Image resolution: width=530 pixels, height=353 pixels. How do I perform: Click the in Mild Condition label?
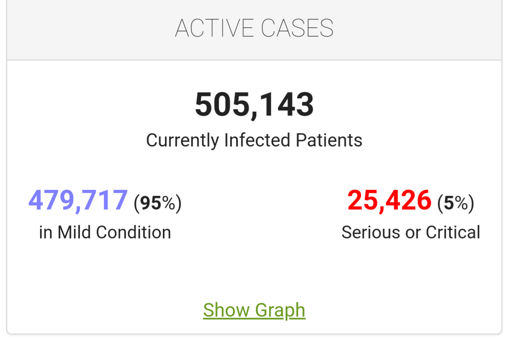click(105, 232)
